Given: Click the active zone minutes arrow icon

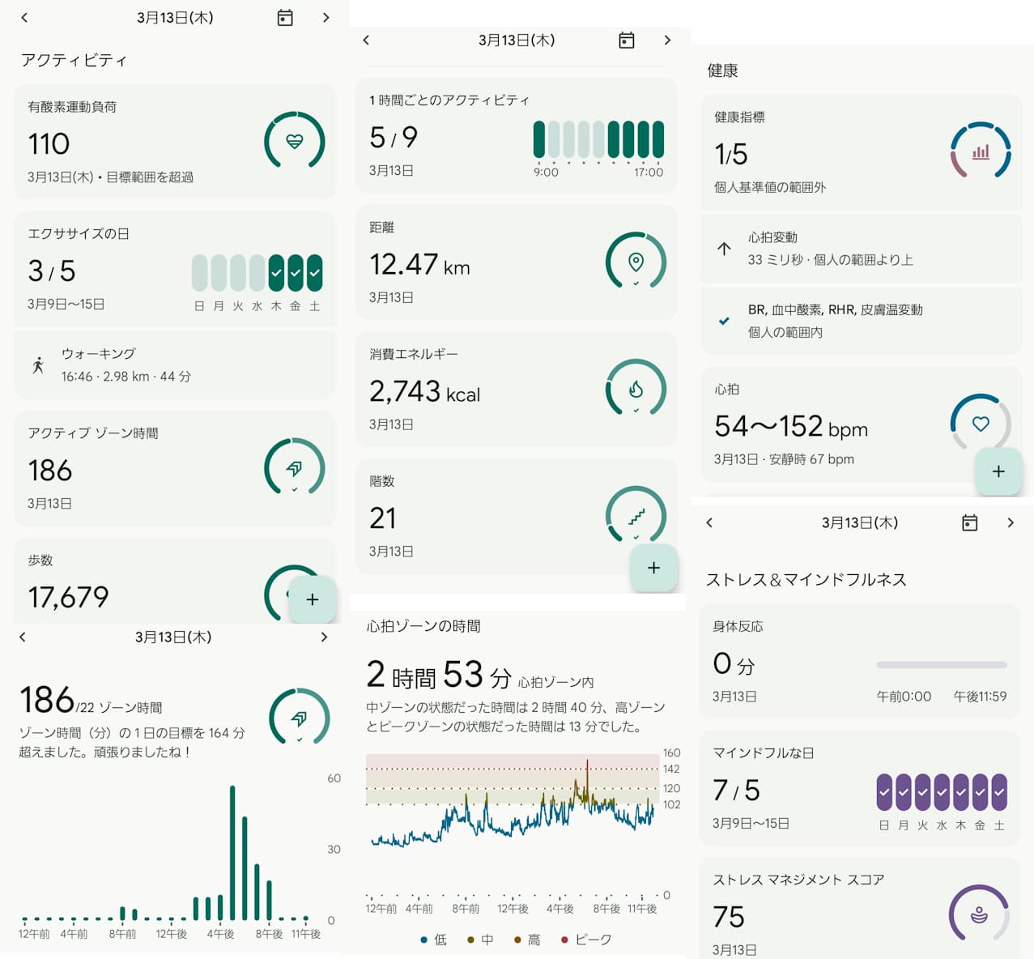Looking at the screenshot, I should (295, 468).
